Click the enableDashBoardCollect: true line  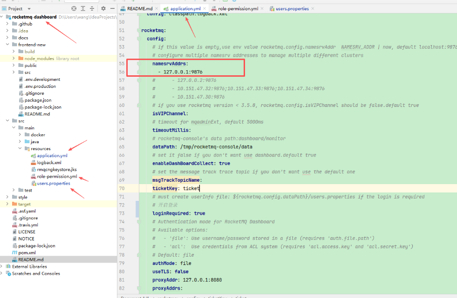[191, 163]
